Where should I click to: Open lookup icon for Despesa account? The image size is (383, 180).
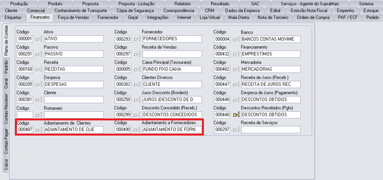pos(39,85)
